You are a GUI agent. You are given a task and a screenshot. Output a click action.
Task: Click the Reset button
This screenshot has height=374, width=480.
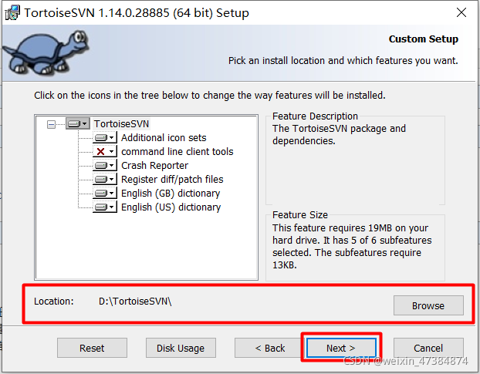pos(92,348)
